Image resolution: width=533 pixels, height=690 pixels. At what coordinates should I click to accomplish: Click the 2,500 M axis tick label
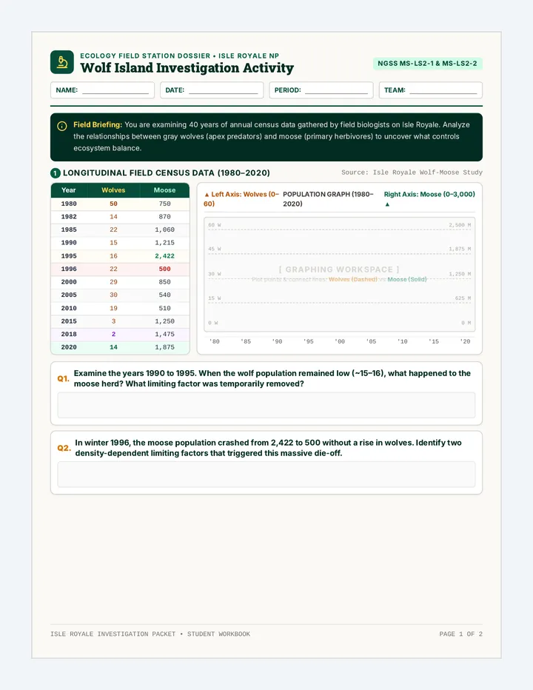click(460, 225)
